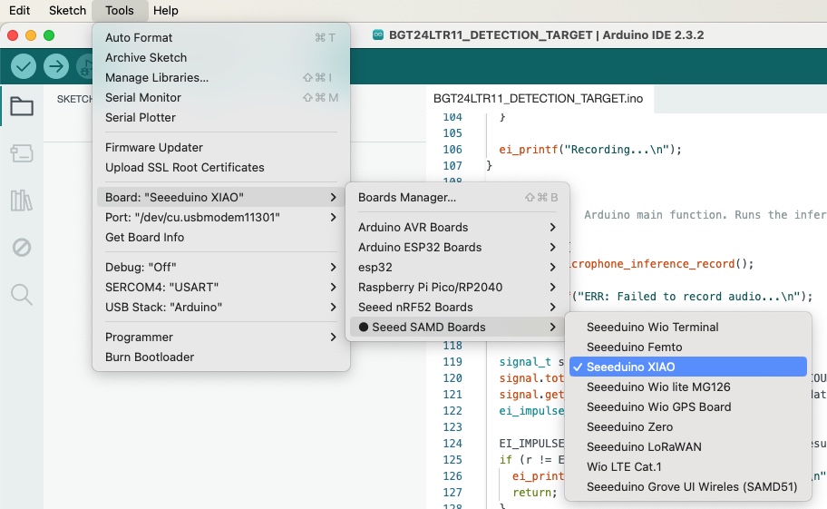Open the Edit menu
Screen dimensions: 827x509
[x=20, y=11]
